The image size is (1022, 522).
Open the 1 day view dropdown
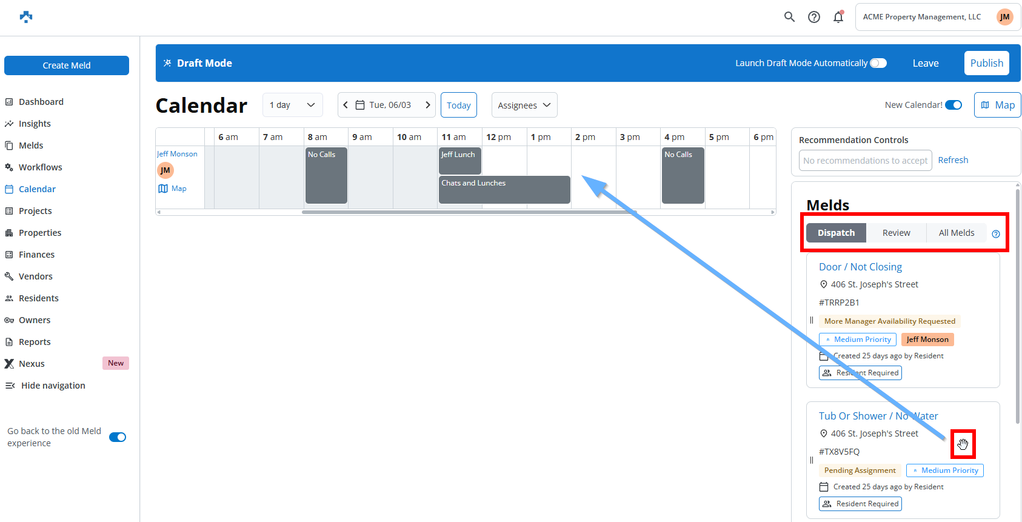click(292, 105)
